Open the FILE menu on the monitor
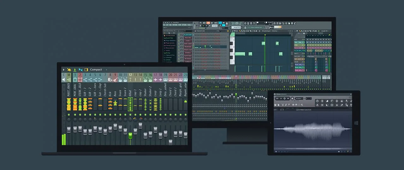The height and width of the screenshot is (170, 404). (164, 25)
